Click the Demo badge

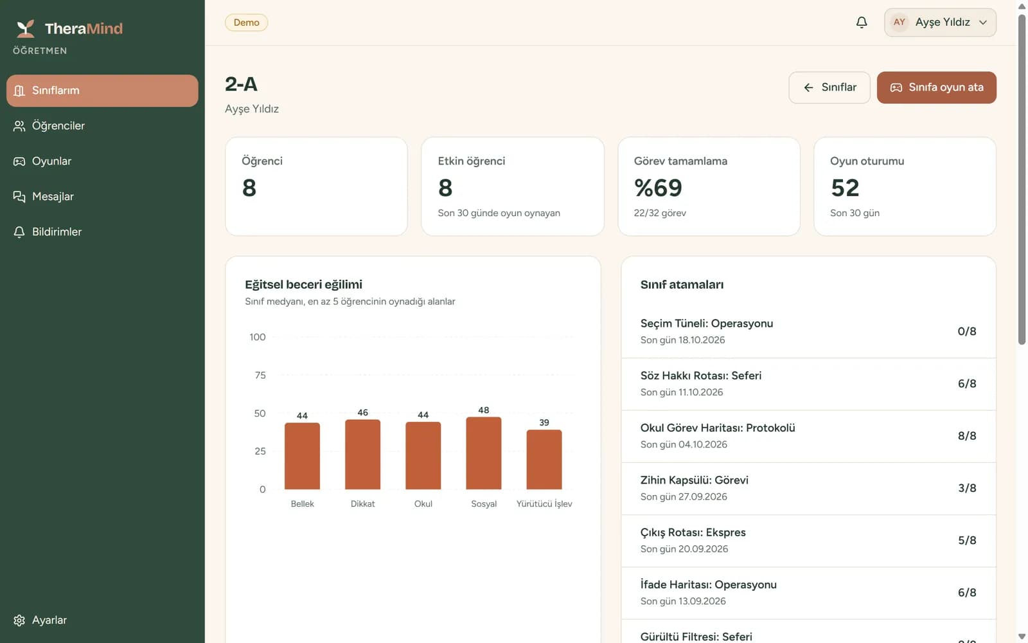tap(246, 23)
